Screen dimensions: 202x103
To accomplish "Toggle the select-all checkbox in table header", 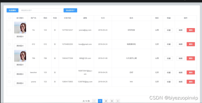I will pyautogui.click(x=10, y=18).
